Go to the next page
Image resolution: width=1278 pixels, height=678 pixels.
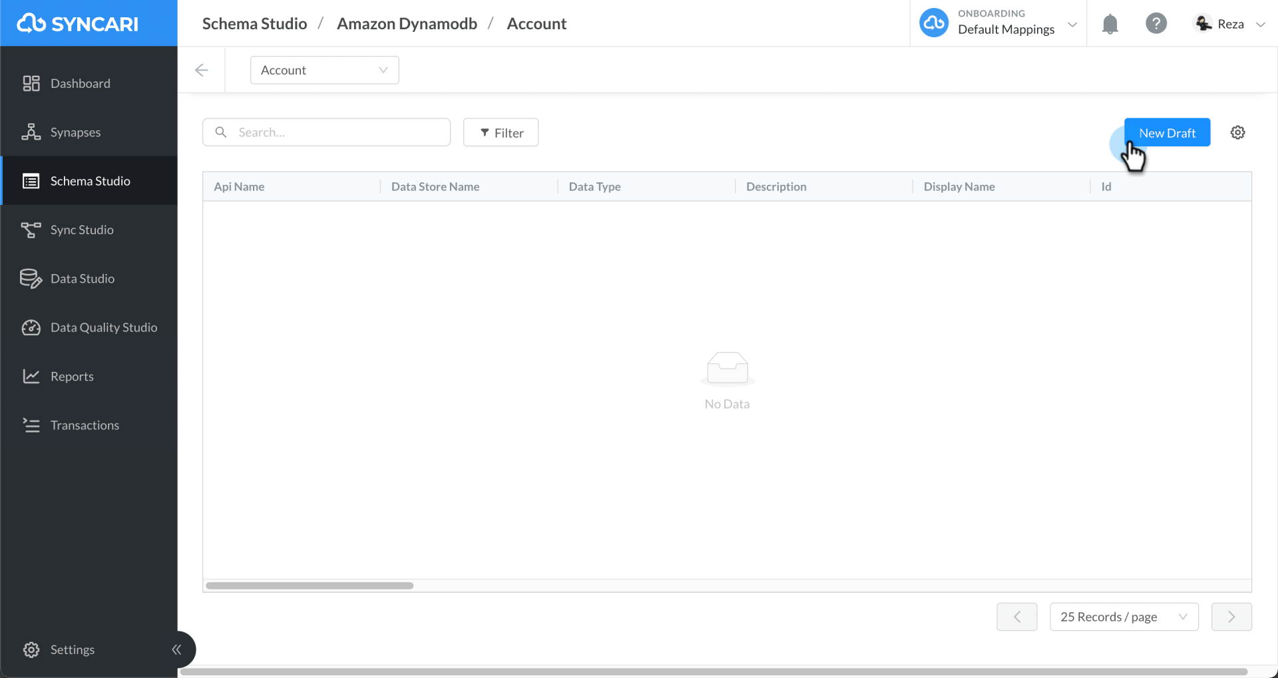pos(1231,617)
